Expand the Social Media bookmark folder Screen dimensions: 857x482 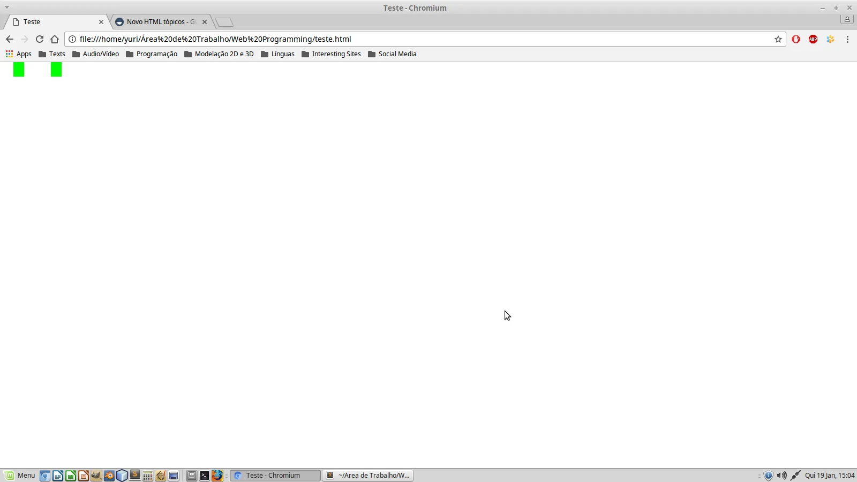click(x=392, y=54)
